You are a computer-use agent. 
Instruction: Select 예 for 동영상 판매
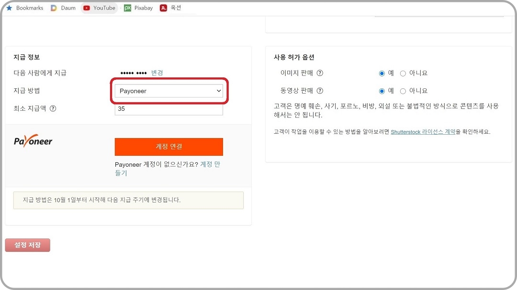point(382,91)
